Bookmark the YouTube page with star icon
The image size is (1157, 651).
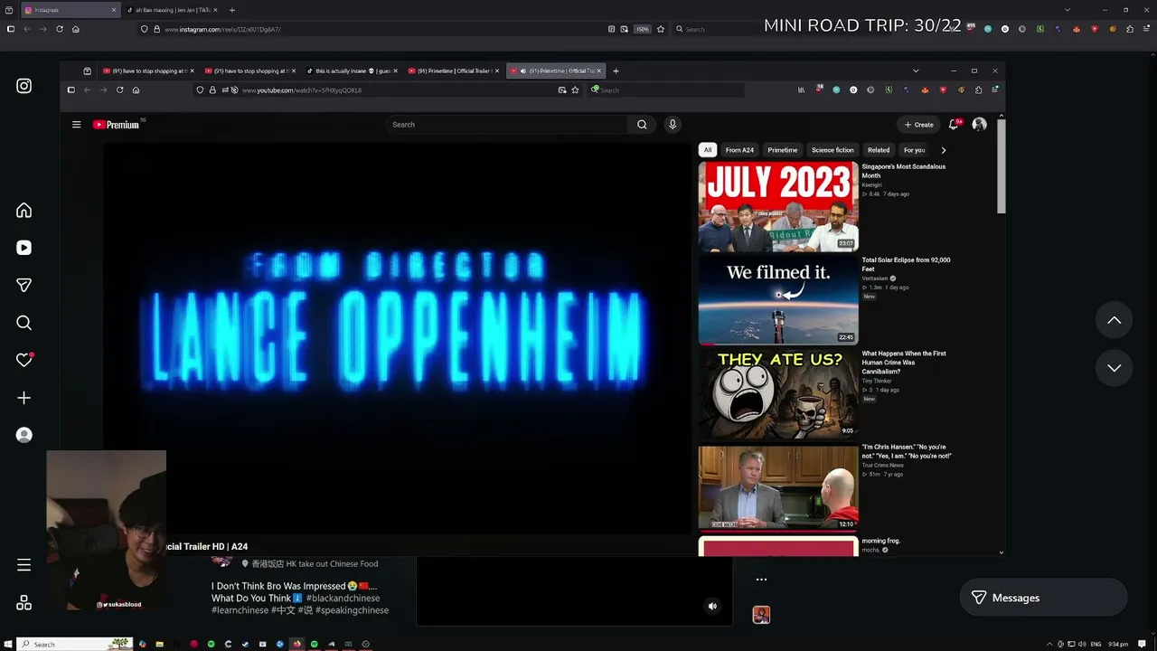click(x=575, y=90)
